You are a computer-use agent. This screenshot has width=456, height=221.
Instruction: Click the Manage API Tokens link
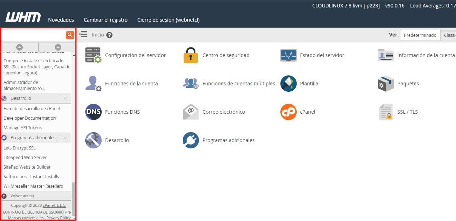[23, 128]
